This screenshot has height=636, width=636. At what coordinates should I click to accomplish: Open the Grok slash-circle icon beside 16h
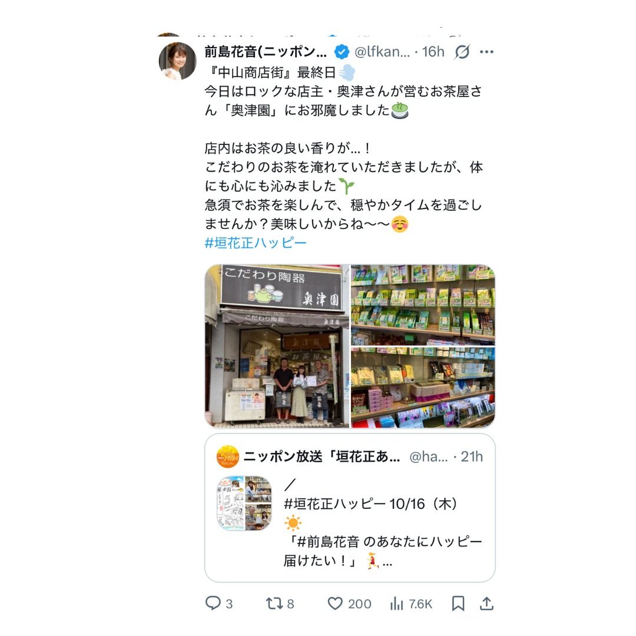click(462, 52)
